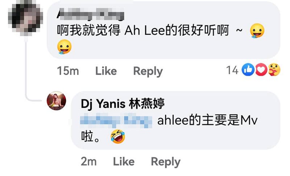Click the 15m timestamp of the first comment
This screenshot has width=290, height=176.
point(68,71)
